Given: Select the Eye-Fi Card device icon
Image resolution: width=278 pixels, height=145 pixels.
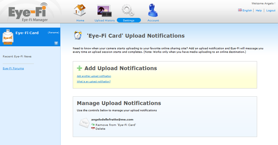Looking at the screenshot, I should [x=8, y=37].
